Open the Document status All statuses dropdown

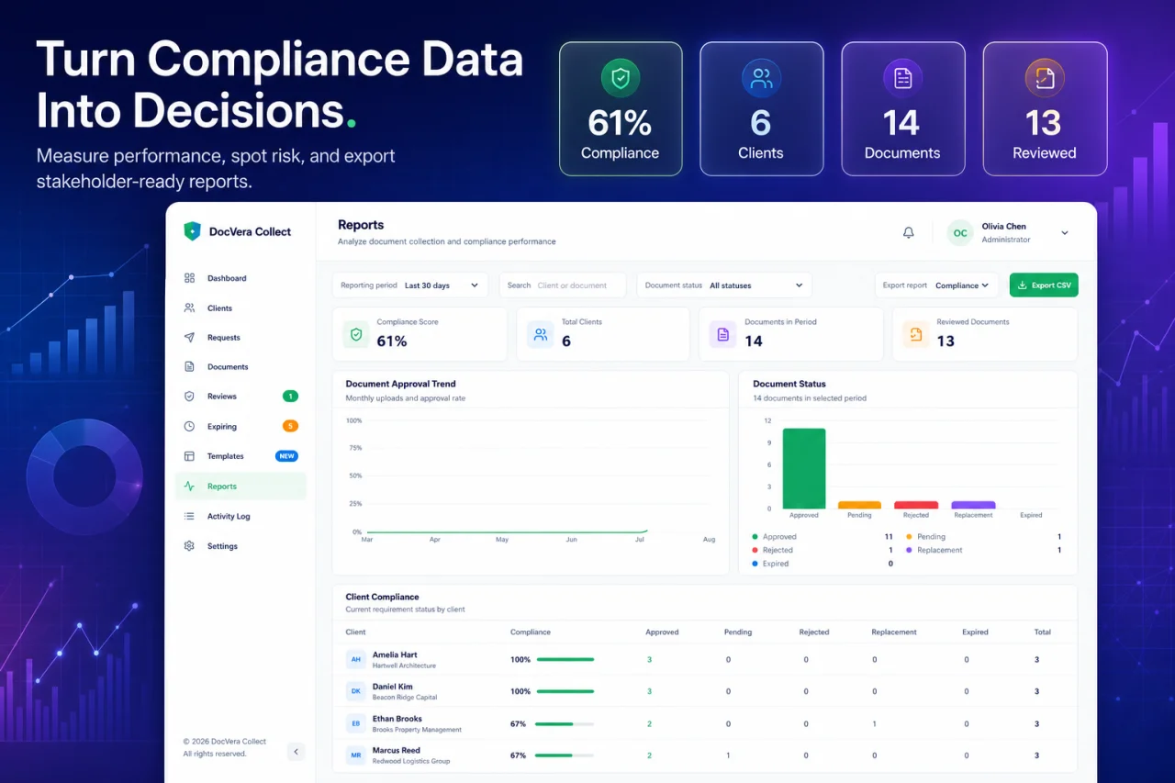coord(724,285)
